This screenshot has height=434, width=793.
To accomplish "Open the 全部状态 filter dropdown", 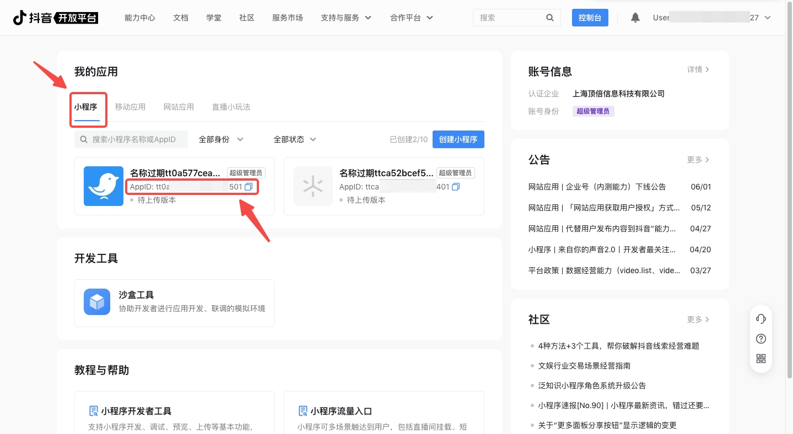I will pos(295,139).
